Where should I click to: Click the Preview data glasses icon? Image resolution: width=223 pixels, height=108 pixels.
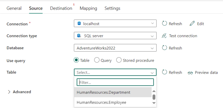coord(190,73)
